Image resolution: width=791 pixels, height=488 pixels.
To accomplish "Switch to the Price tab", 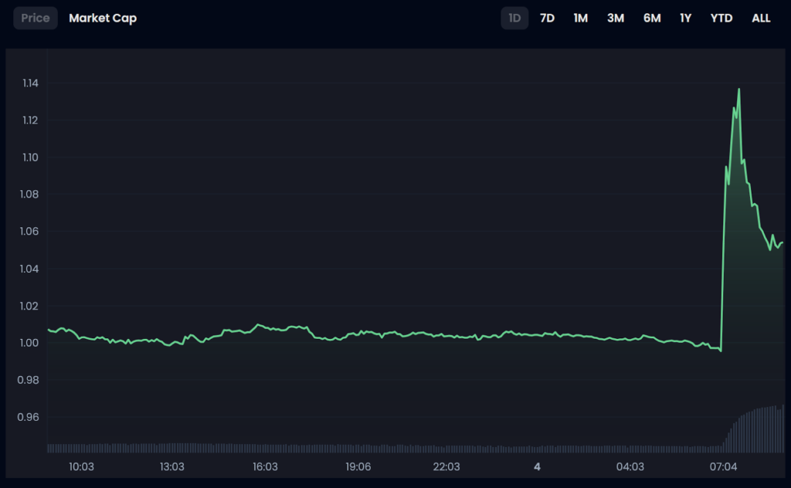I will click(36, 18).
